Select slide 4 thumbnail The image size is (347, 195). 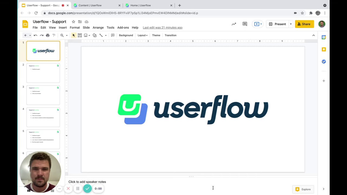[x=43, y=117]
